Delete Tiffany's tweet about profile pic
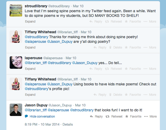 coord(115,95)
